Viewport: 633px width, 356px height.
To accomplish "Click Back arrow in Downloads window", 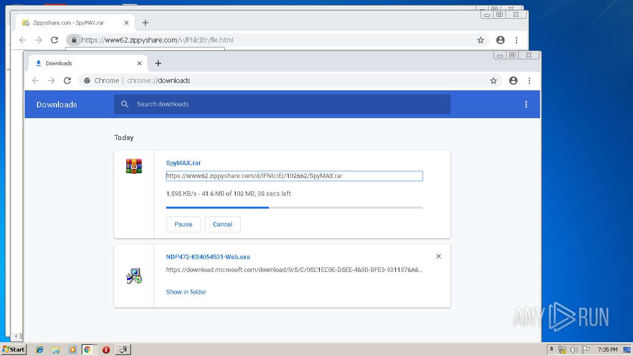I will click(35, 81).
